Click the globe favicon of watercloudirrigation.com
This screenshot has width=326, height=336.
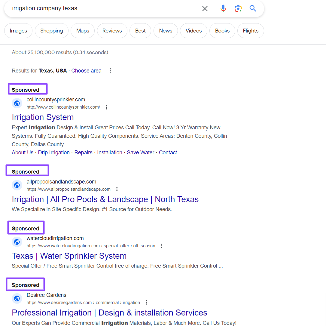point(17,242)
